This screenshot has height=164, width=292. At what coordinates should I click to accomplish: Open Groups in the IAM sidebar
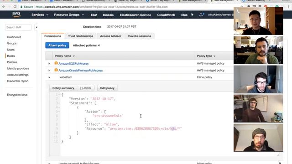pos(12,43)
